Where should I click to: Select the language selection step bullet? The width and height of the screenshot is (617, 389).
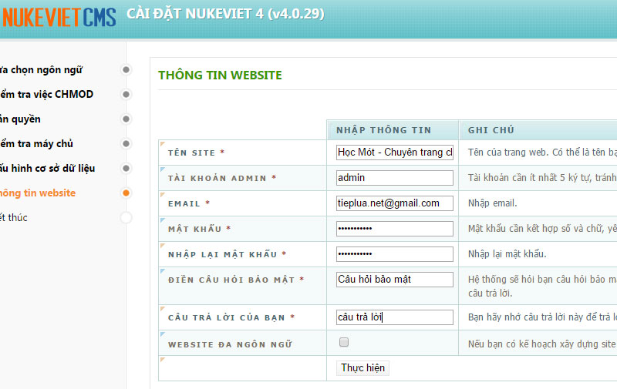pyautogui.click(x=126, y=69)
